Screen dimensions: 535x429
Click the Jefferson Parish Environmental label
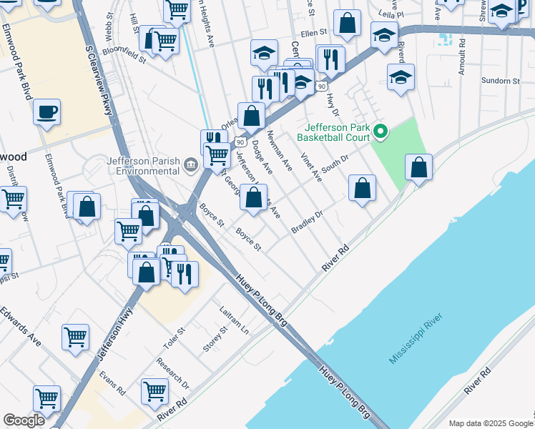coord(143,166)
